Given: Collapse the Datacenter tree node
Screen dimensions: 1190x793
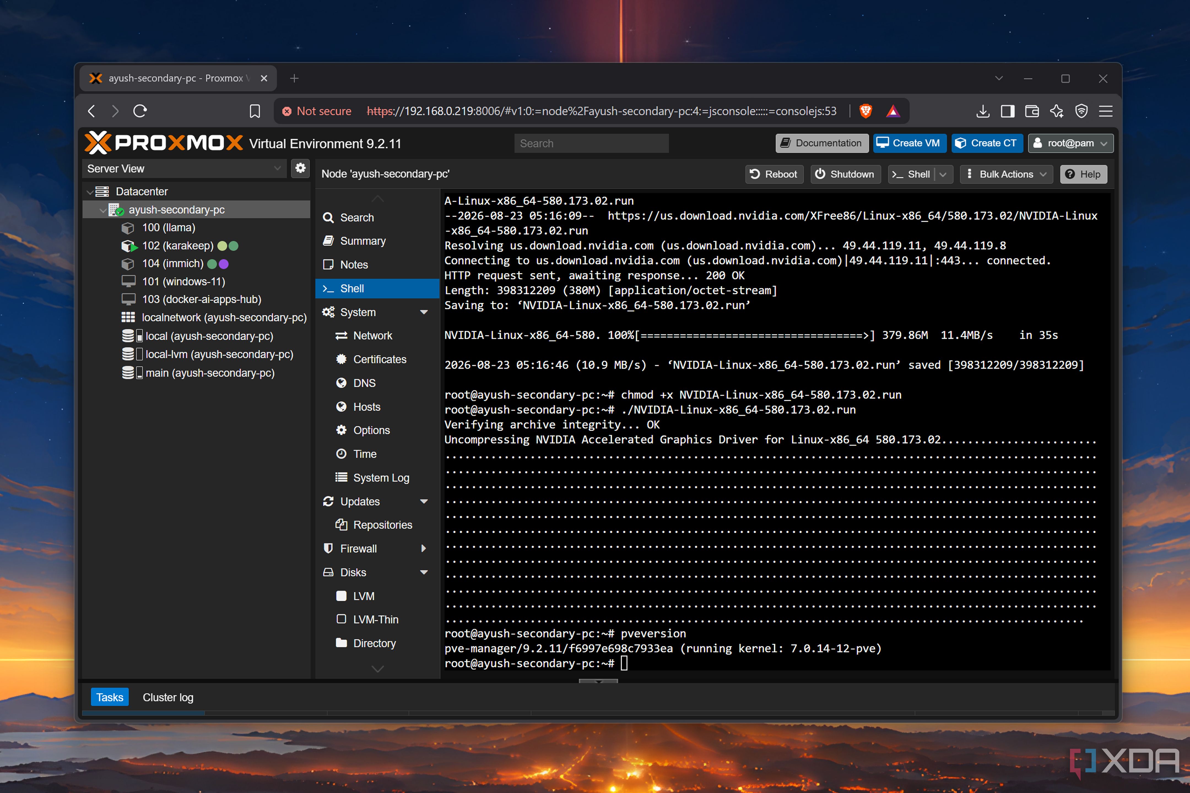Looking at the screenshot, I should tap(90, 192).
